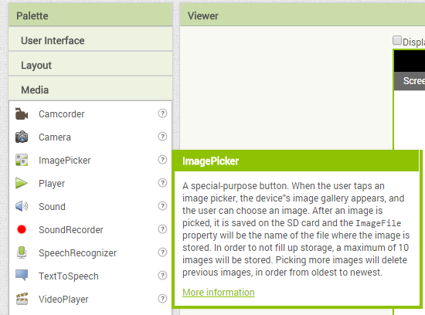This screenshot has height=315, width=425.
Task: Open help for Sound
Action: pyautogui.click(x=162, y=206)
